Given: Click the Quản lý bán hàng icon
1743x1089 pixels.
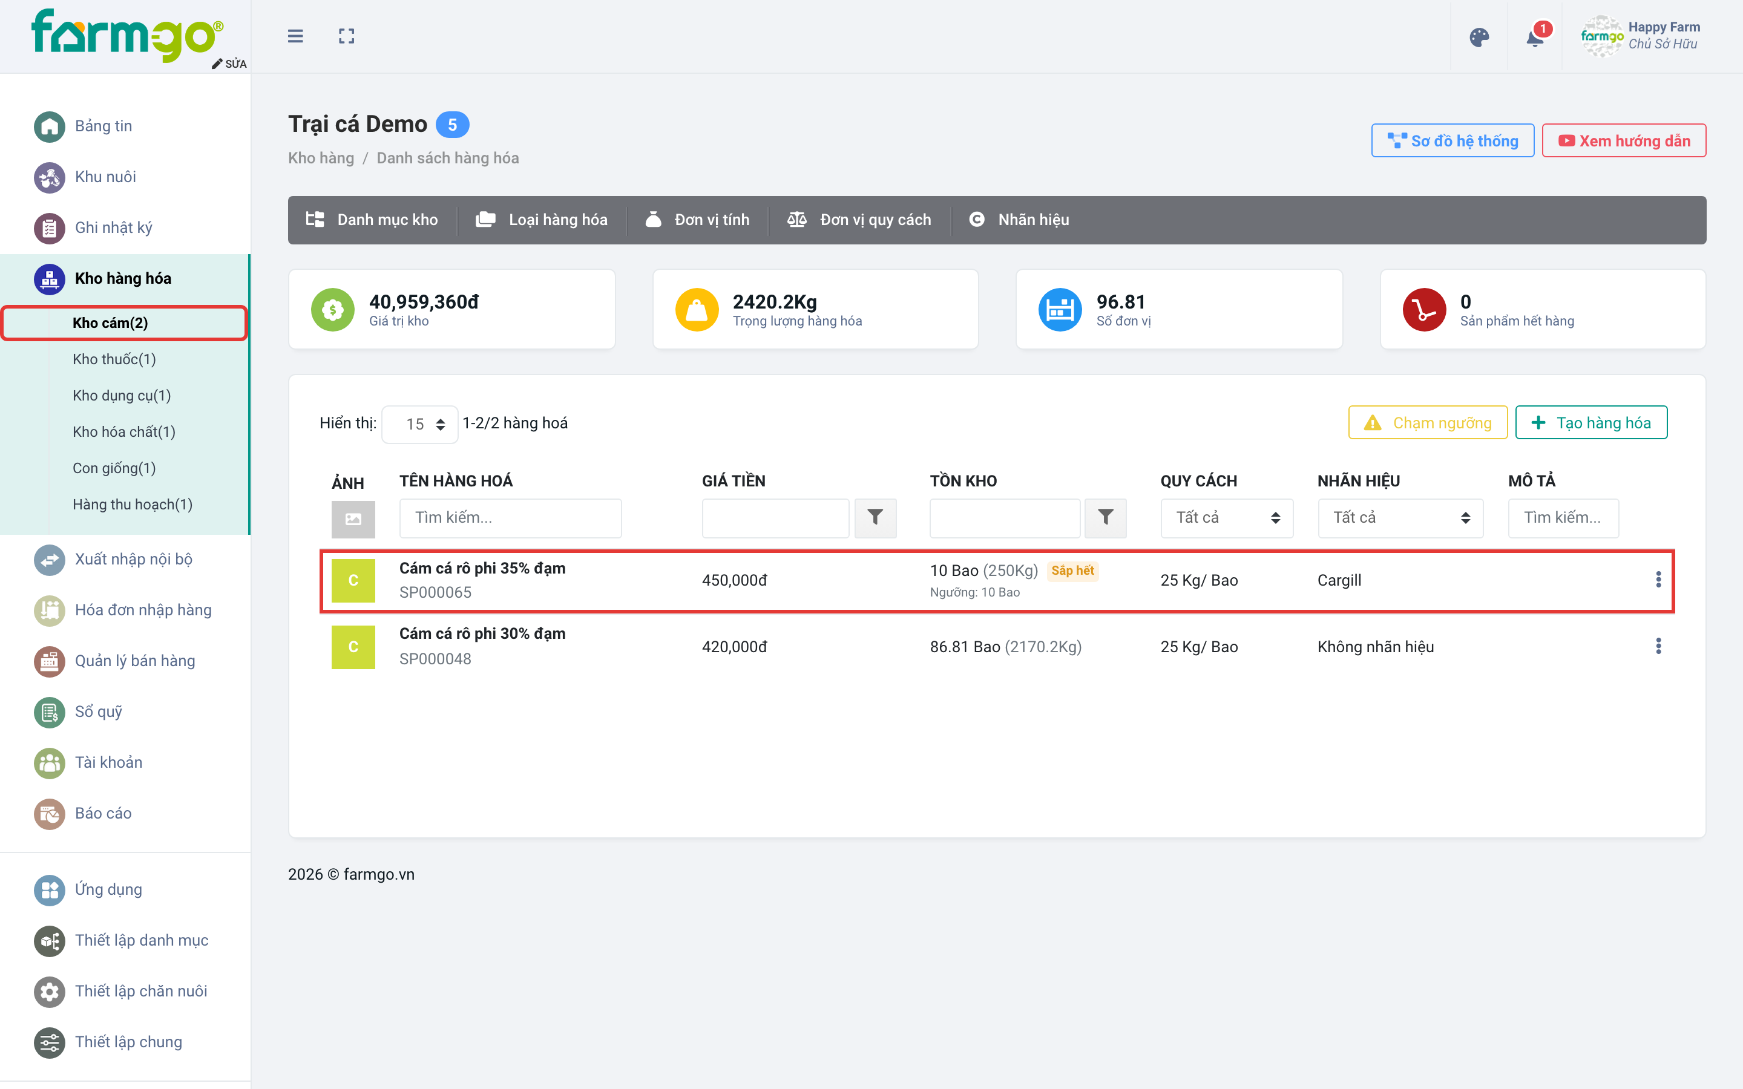Looking at the screenshot, I should coord(49,661).
